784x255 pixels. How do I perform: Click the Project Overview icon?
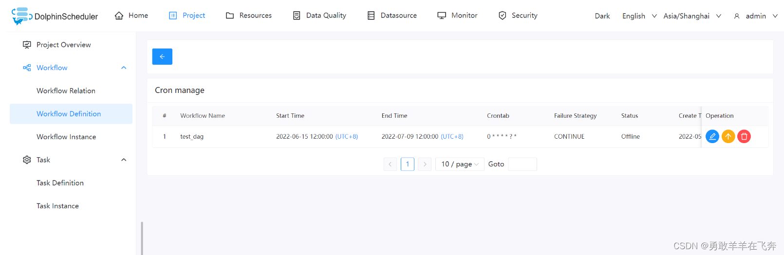[x=27, y=45]
